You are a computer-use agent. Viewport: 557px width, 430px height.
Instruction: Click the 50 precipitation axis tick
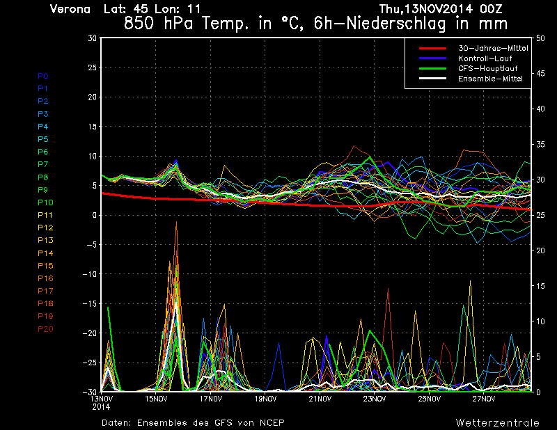coord(540,38)
